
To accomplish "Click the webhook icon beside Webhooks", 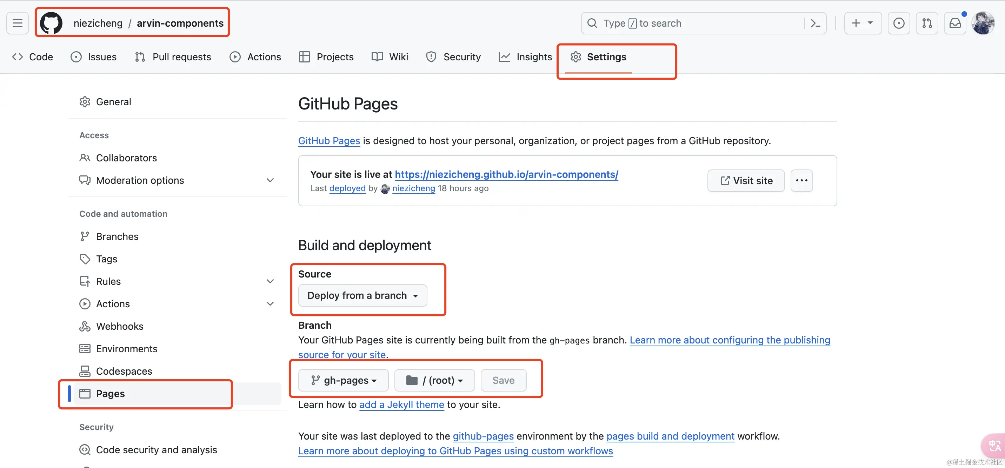I will pyautogui.click(x=85, y=326).
